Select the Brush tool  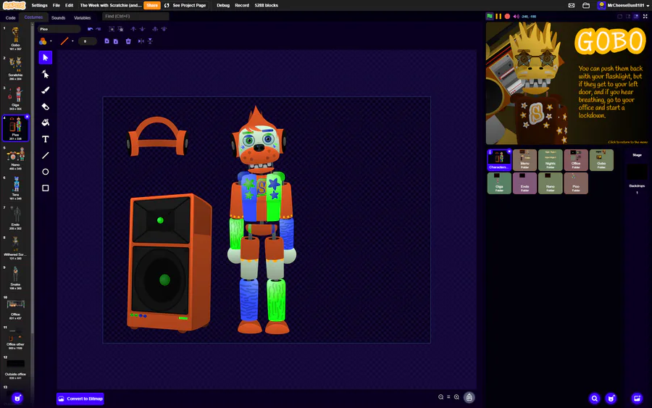pos(46,91)
